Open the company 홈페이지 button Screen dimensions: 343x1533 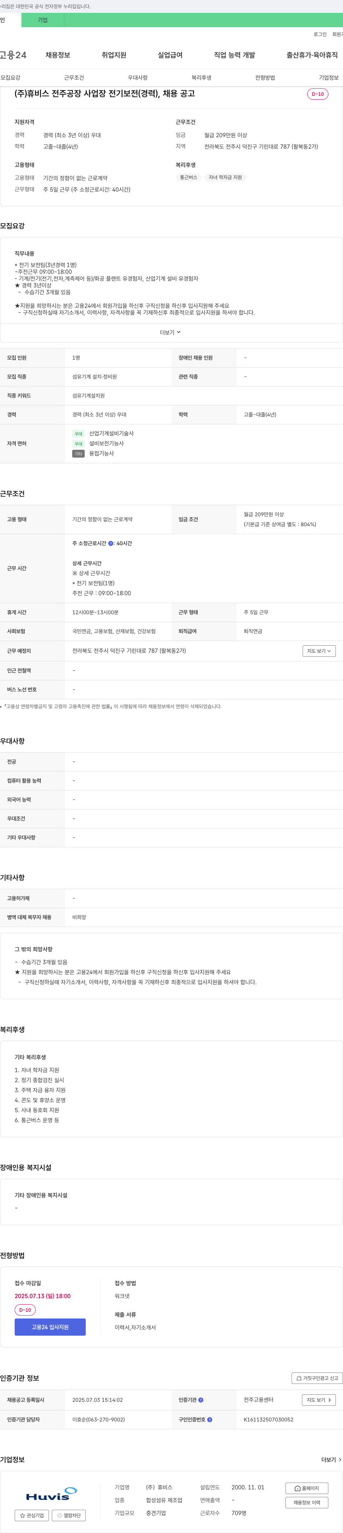(307, 1488)
